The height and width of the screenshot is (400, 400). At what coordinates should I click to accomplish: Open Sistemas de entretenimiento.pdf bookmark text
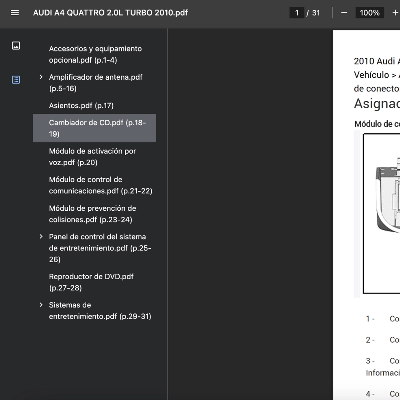[100, 311]
